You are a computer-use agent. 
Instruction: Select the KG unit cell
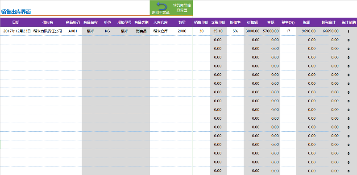(108, 31)
